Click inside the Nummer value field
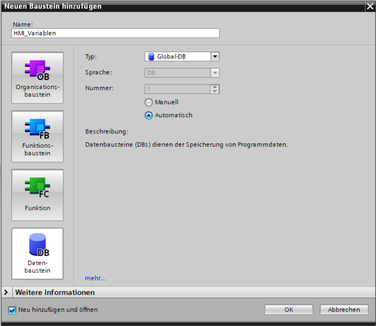Image resolution: width=376 pixels, height=326 pixels. [x=177, y=89]
